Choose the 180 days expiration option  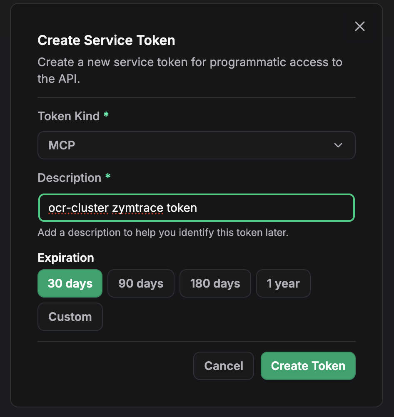pos(215,283)
